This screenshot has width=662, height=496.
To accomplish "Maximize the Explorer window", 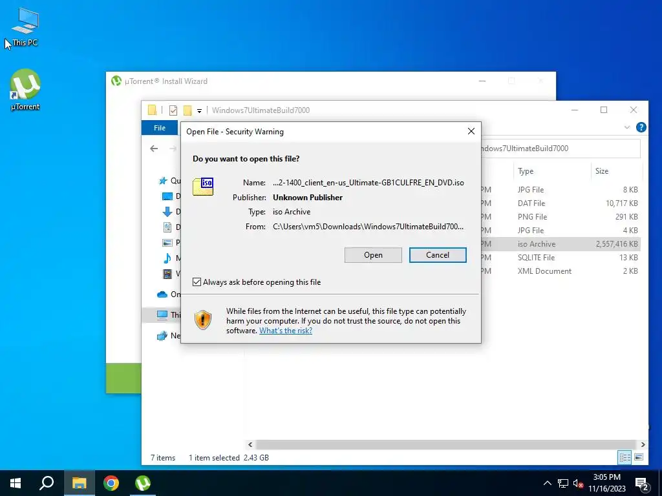I will [604, 110].
